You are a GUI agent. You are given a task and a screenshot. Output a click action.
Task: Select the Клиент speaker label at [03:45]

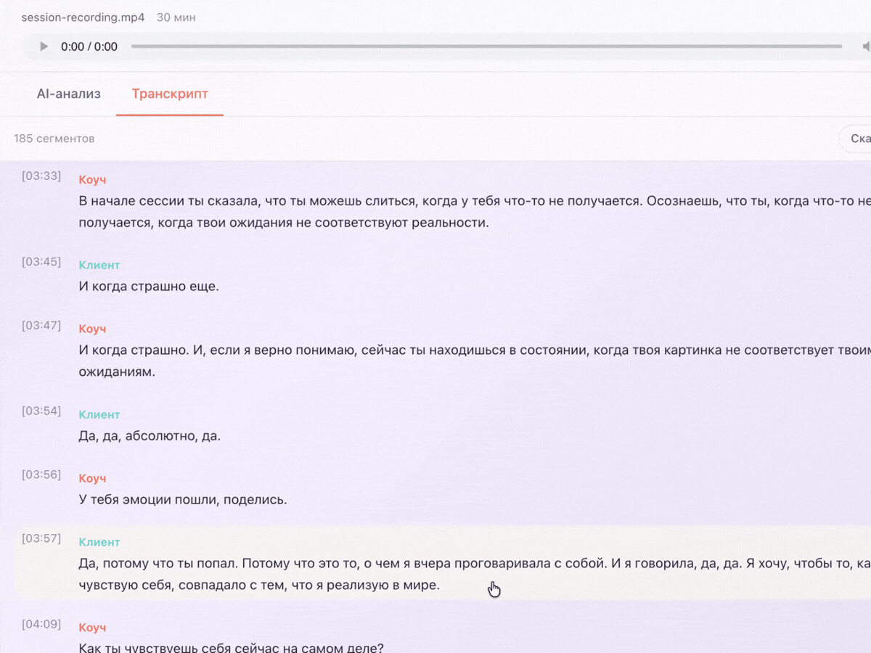99,265
